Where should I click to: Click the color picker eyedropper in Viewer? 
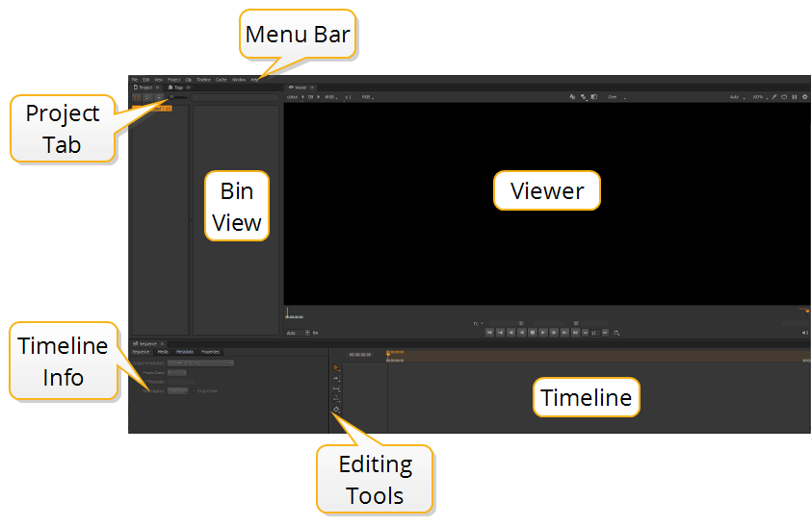(x=774, y=97)
